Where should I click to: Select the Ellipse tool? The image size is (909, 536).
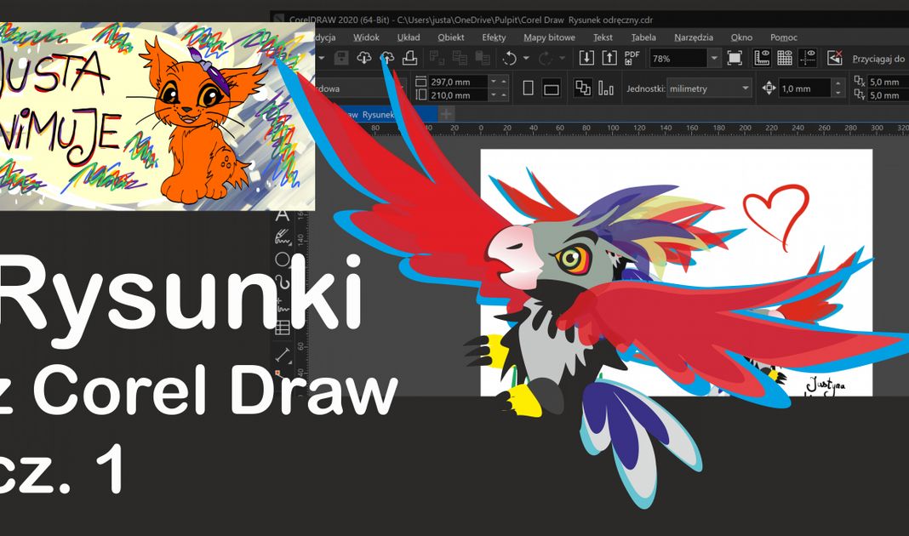[x=282, y=259]
